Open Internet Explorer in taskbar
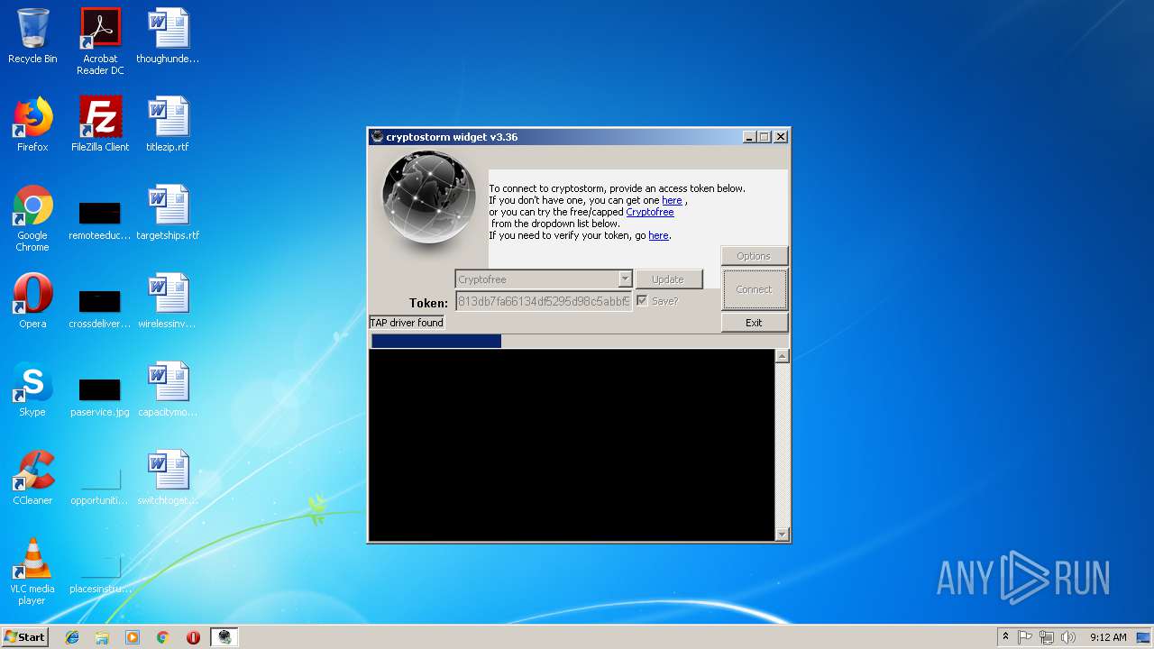The height and width of the screenshot is (649, 1154). point(72,637)
